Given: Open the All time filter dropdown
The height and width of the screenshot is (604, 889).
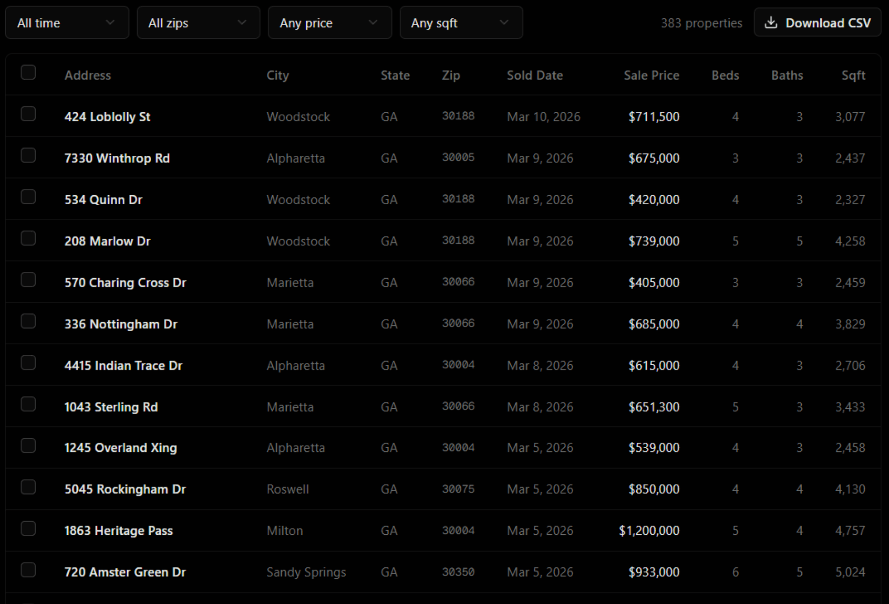Looking at the screenshot, I should (66, 22).
